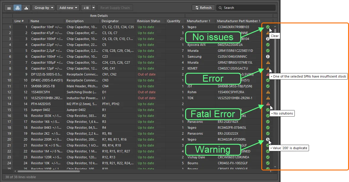Click orange warning icon for Murata GRM21BR60J107ME15L
This screenshot has width=349, height=182.
click(268, 62)
